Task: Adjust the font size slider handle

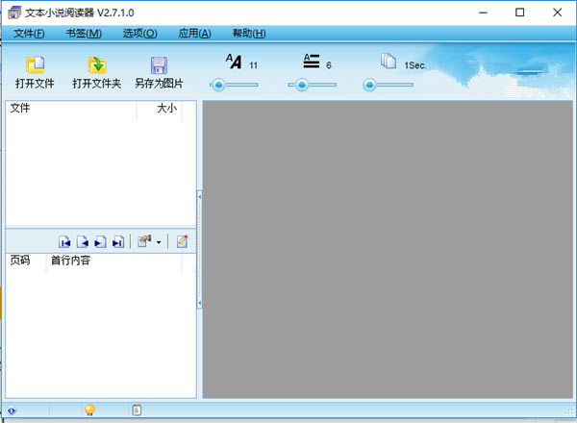Action: [219, 85]
